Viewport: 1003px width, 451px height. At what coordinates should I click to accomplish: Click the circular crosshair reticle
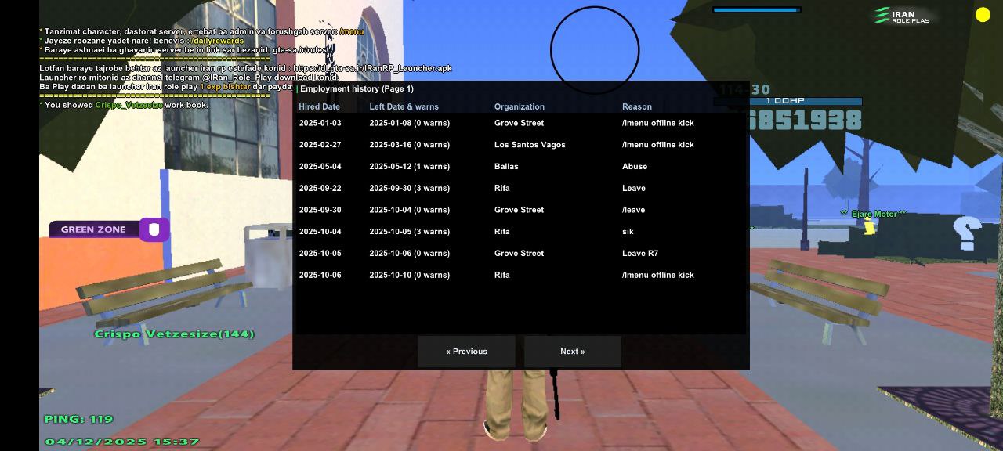595,51
